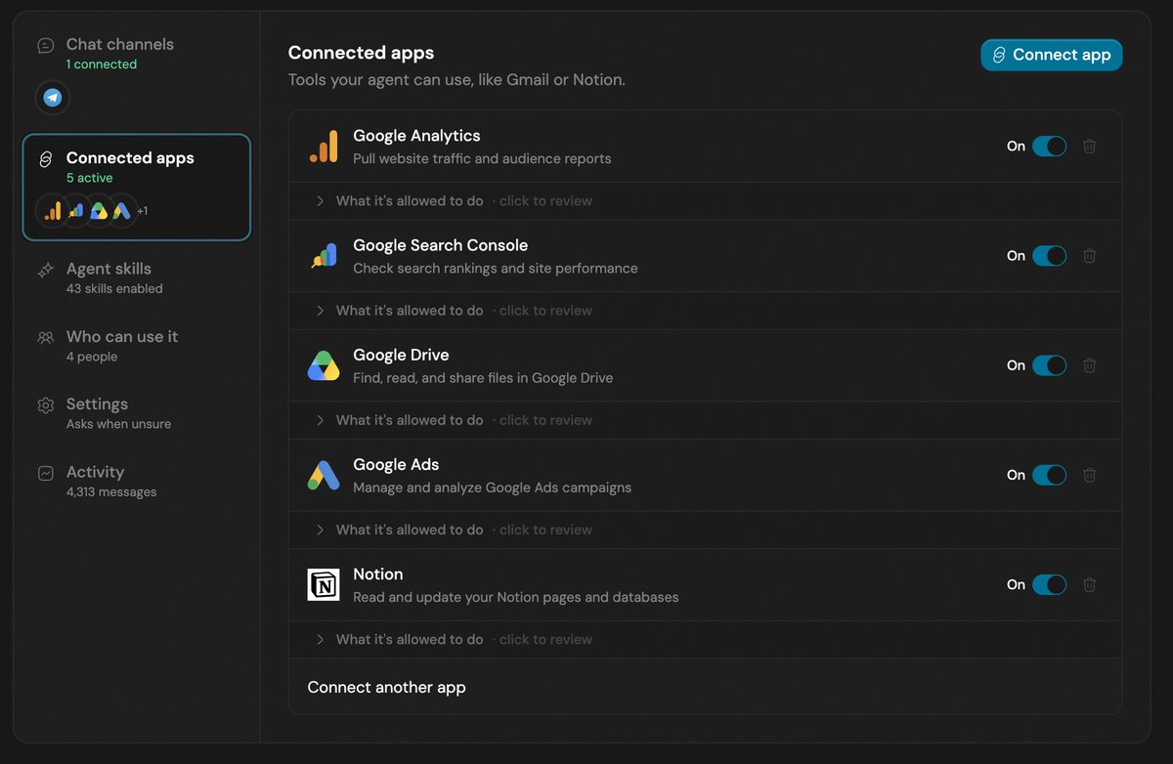Click the Google Search Console title
The height and width of the screenshot is (764, 1173).
tap(440, 245)
